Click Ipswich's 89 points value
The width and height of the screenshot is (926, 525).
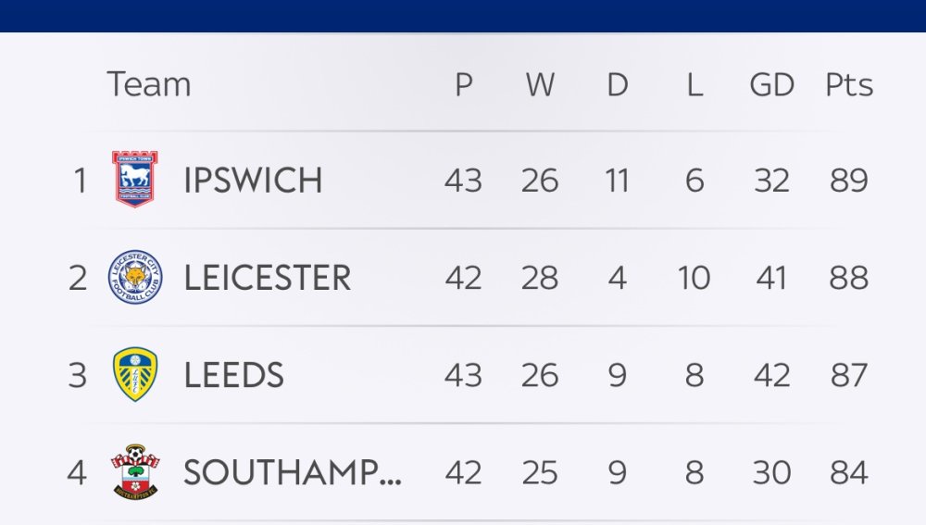point(849,181)
